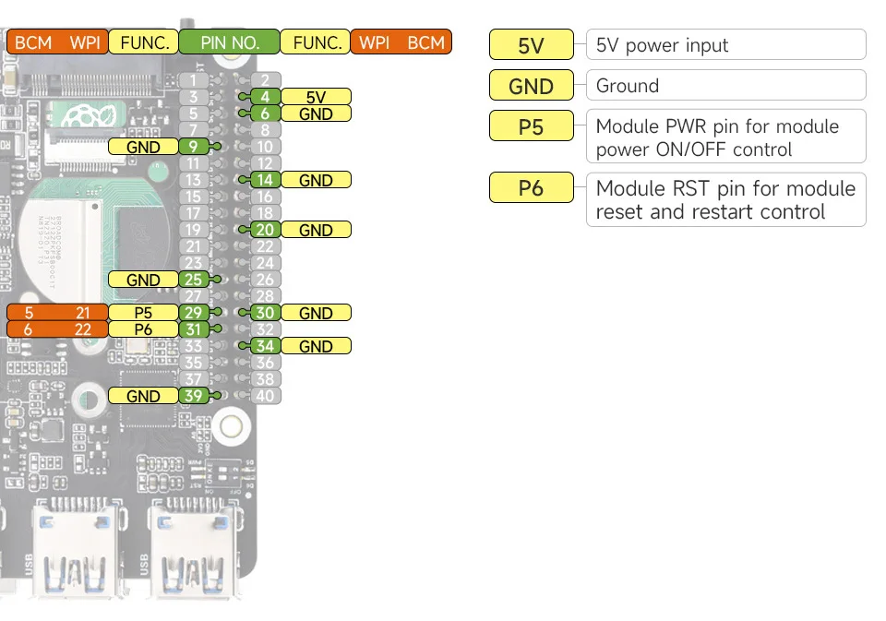Viewport: 886px width, 621px height.
Task: Select the pin 31 green badge
Action: [x=192, y=329]
